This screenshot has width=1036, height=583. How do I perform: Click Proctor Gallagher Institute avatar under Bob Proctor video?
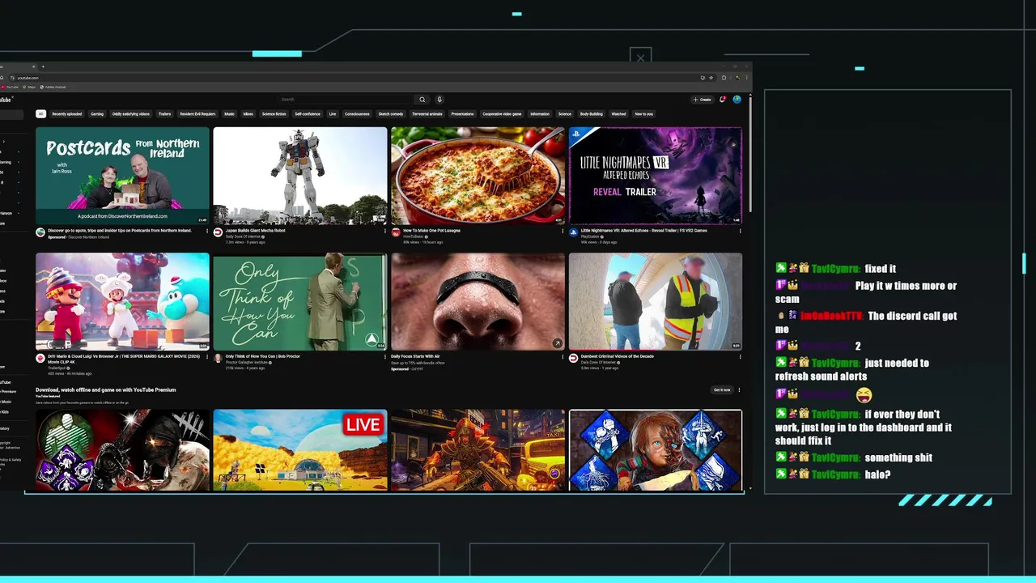pyautogui.click(x=218, y=359)
